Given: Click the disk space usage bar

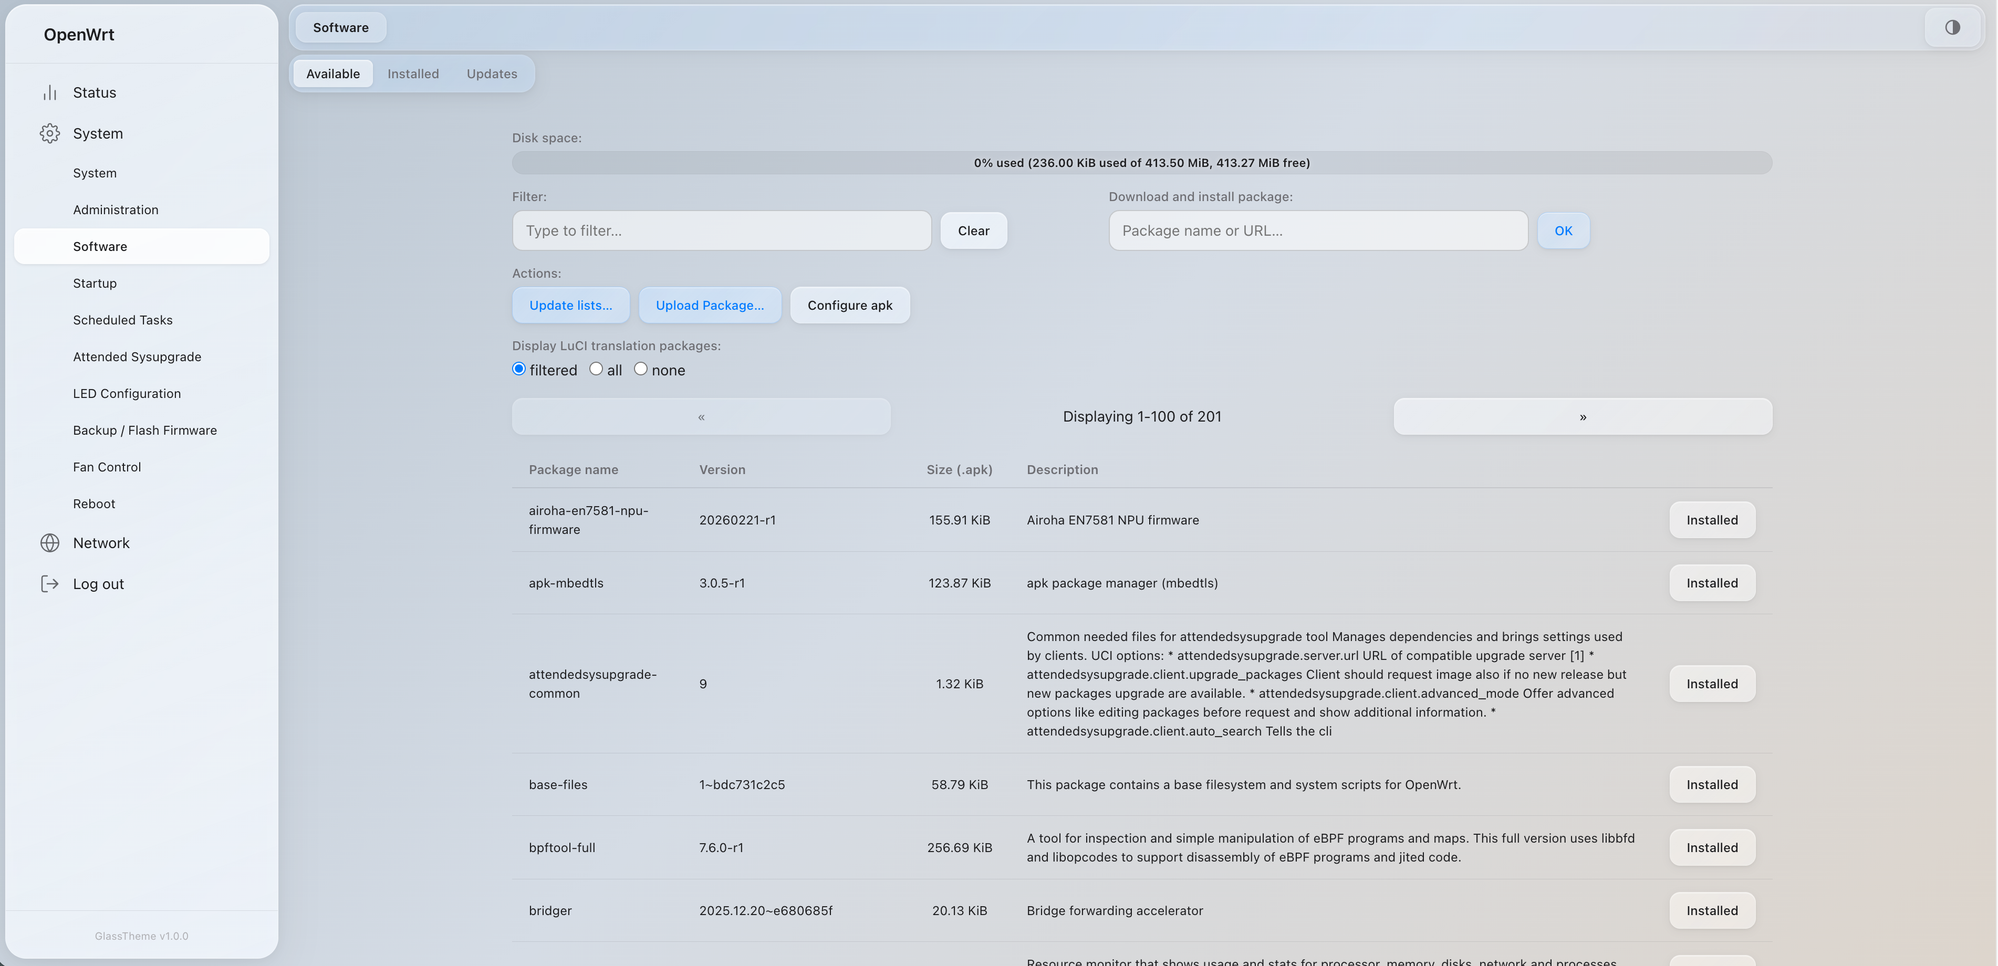Looking at the screenshot, I should (x=1142, y=163).
